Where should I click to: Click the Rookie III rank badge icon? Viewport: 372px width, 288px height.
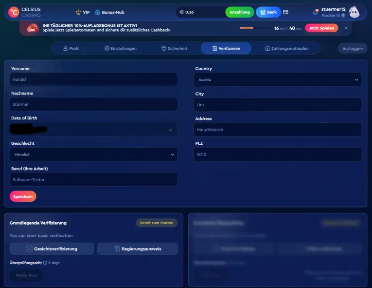343,16
